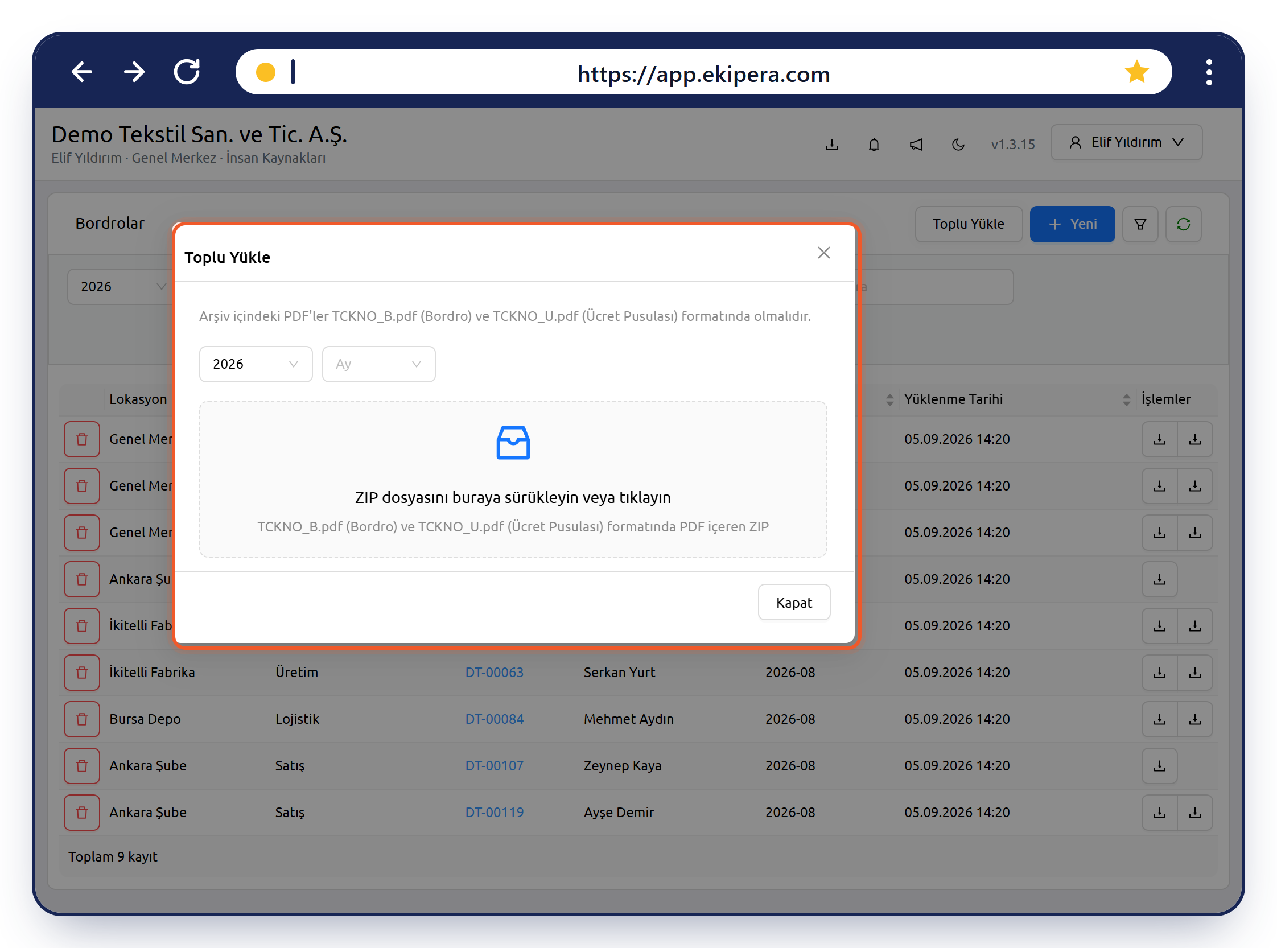Download second file for Ayşe Demir
Image resolution: width=1277 pixels, height=948 pixels.
[1194, 812]
